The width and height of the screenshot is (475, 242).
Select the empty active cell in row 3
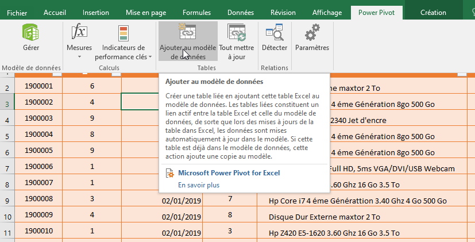[x=140, y=102]
